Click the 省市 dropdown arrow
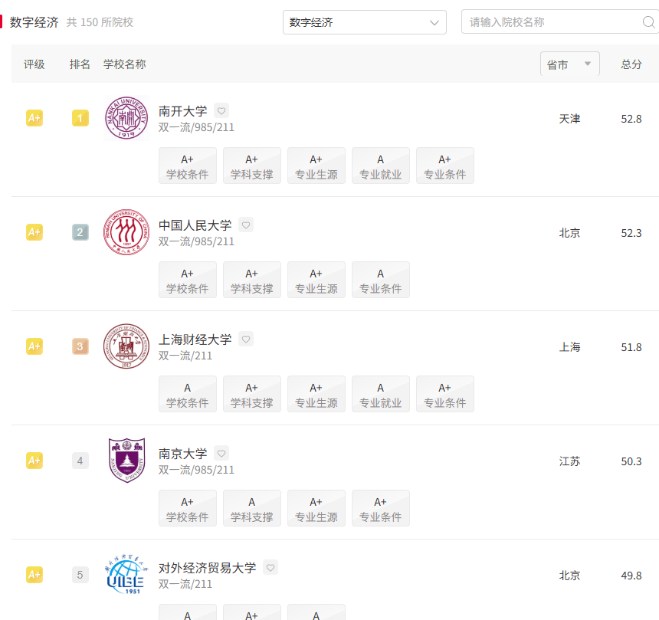 point(588,64)
